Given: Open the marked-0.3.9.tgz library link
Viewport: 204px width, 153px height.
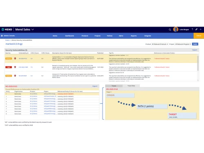Looking at the screenshot, I should (14, 44).
